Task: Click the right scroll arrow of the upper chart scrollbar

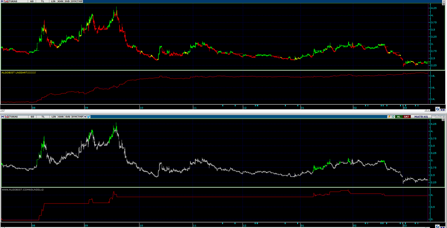Action: click(x=428, y=110)
